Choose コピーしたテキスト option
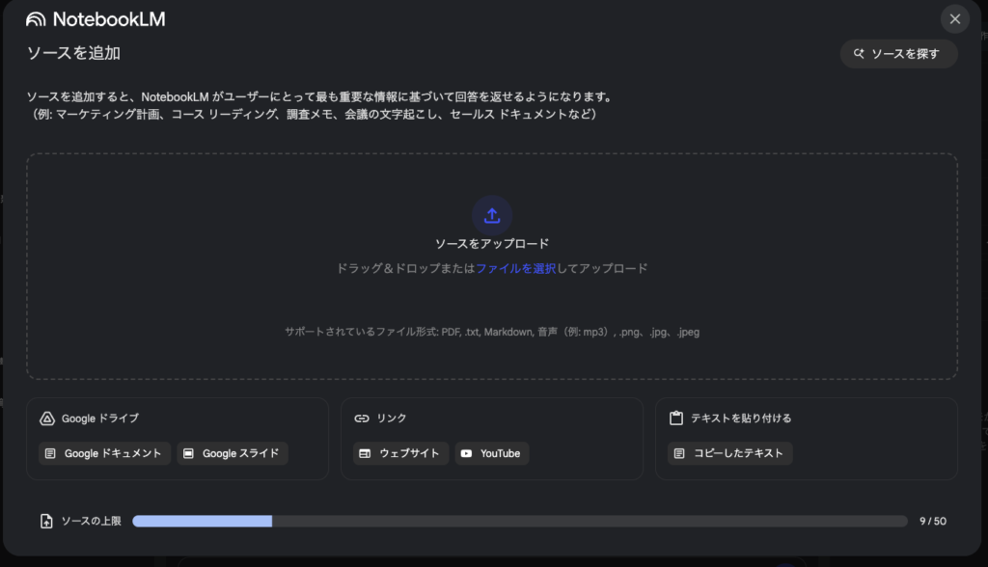Screen dimensions: 988x567 729,453
